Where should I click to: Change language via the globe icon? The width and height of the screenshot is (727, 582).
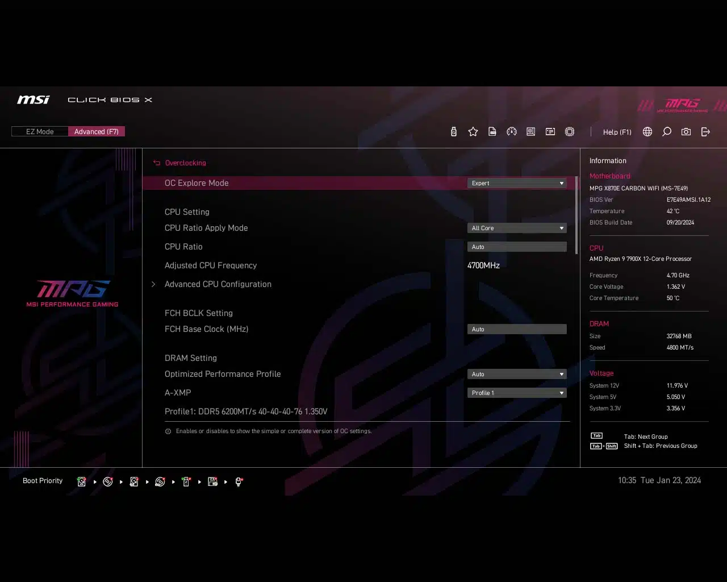pyautogui.click(x=647, y=132)
